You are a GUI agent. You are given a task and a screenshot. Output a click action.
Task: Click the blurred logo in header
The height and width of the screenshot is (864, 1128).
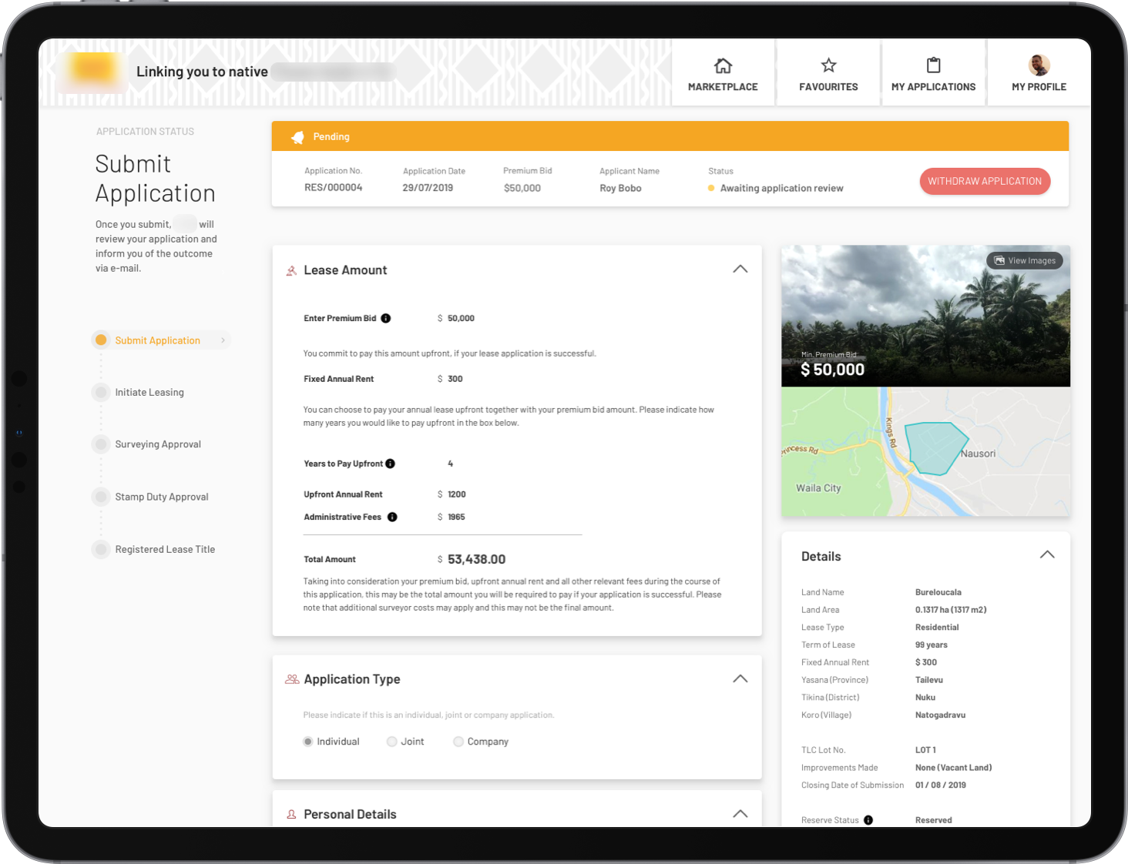pos(92,70)
